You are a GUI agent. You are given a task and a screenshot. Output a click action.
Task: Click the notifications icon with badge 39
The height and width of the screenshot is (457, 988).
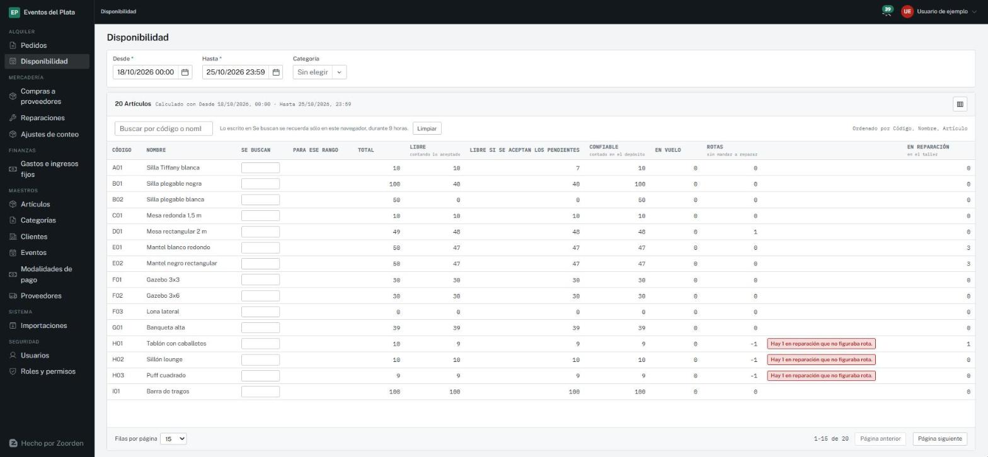coord(887,11)
